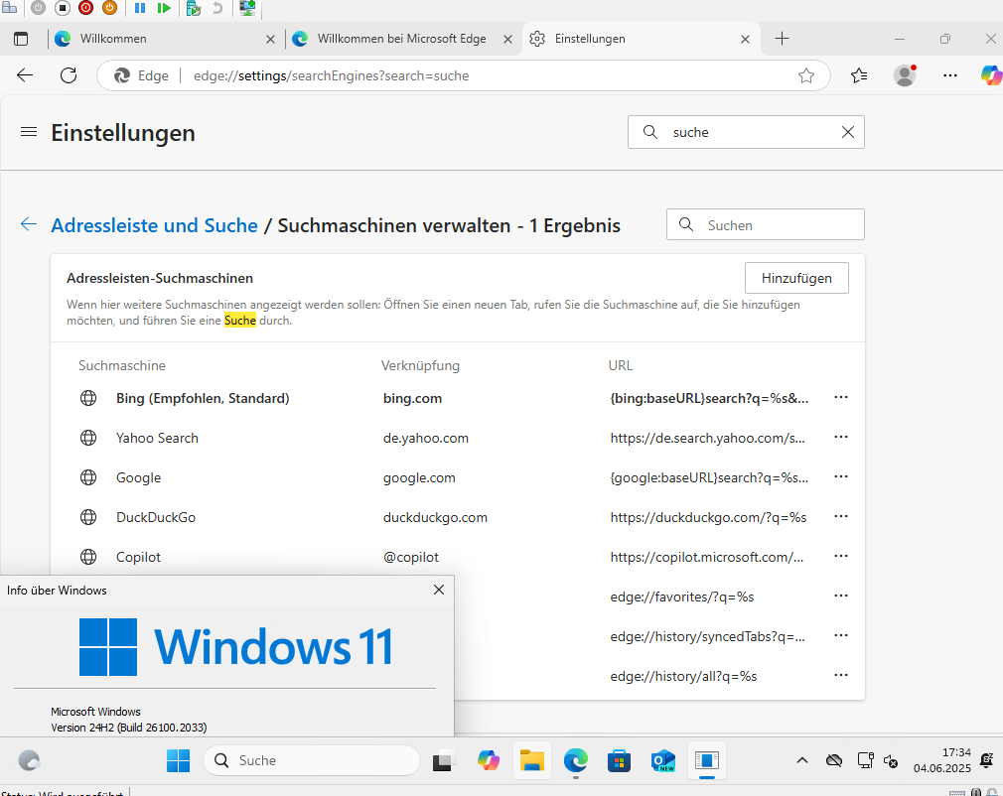1003x796 pixels.
Task: Open more actions for Google row
Action: point(840,477)
